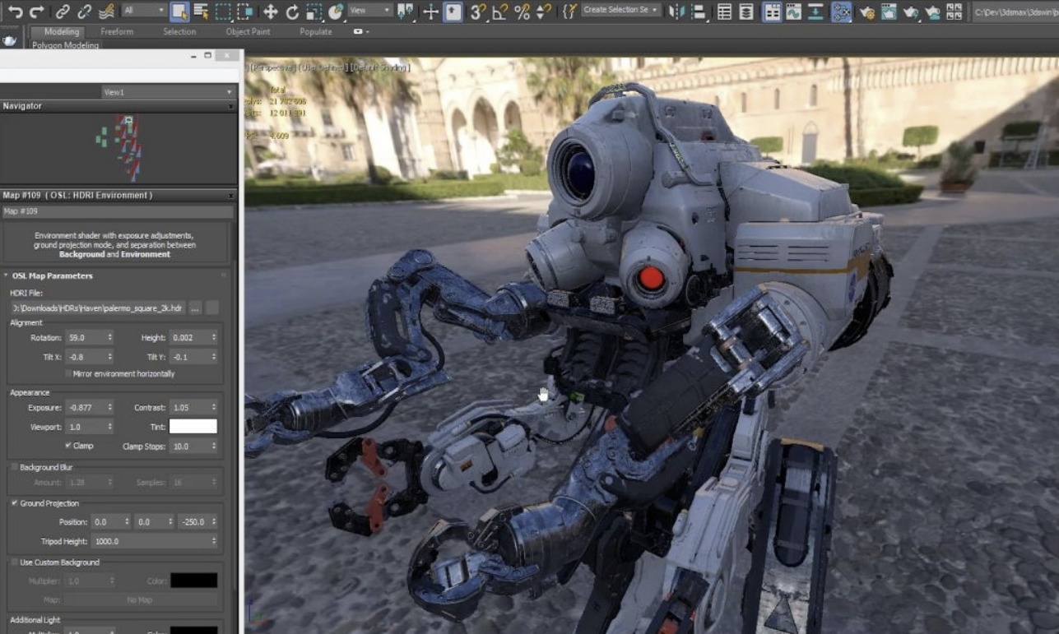The width and height of the screenshot is (1059, 634).
Task: Click the HDRI file path field
Action: (x=98, y=308)
